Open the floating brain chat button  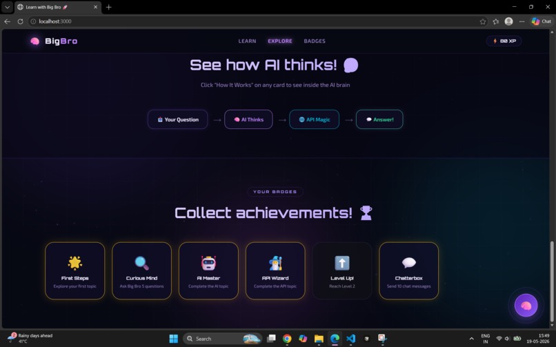pos(526,305)
